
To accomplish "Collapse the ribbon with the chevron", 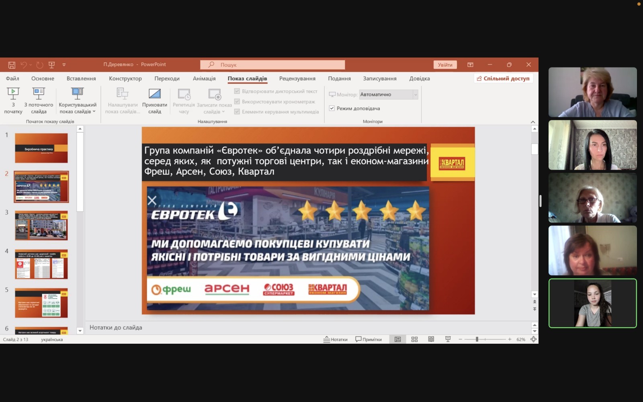I will (533, 122).
